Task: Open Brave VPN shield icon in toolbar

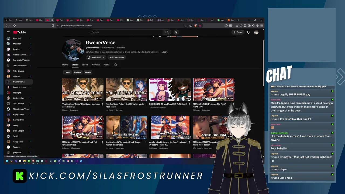Action: (257, 26)
